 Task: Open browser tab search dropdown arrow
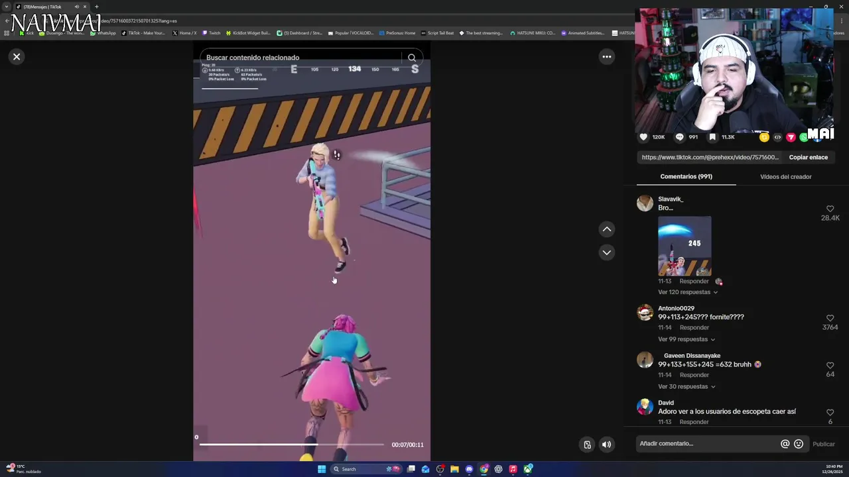point(7,7)
